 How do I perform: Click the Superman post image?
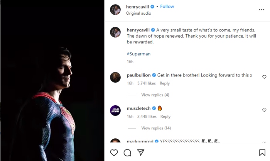(x=53, y=81)
